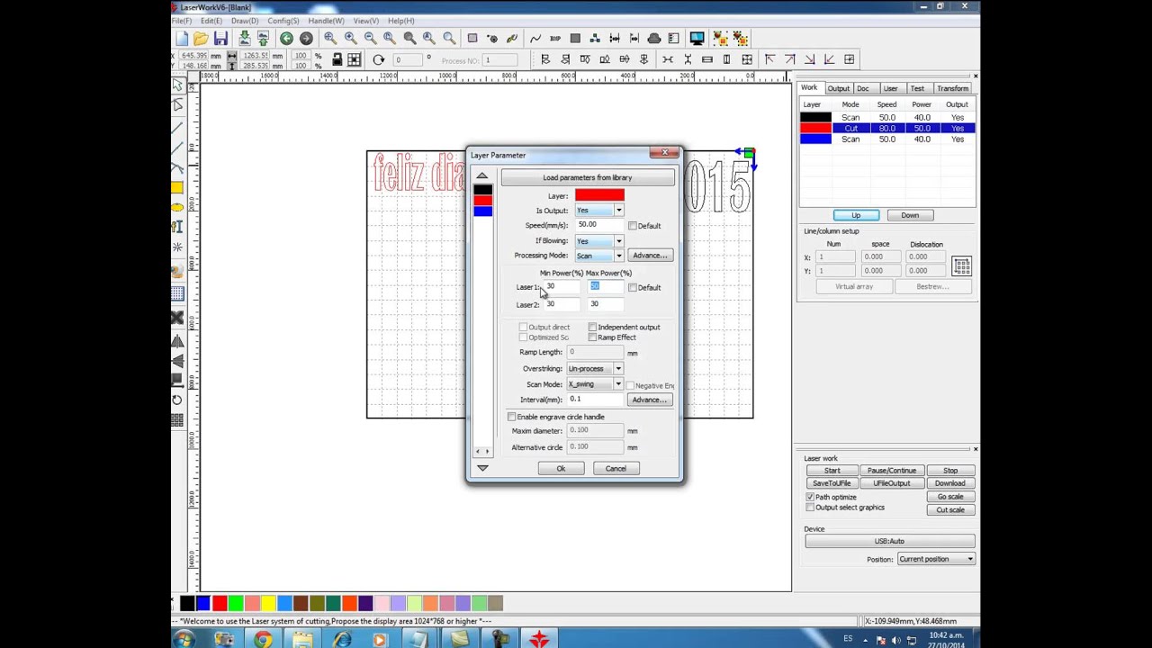Viewport: 1152px width, 648px height.
Task: Select the yellow rectangle tool
Action: [177, 187]
